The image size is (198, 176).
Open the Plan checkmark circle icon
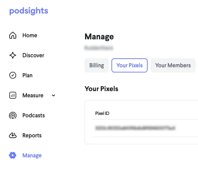pos(13,75)
